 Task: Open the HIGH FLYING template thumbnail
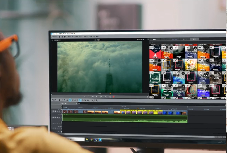(x=215, y=77)
